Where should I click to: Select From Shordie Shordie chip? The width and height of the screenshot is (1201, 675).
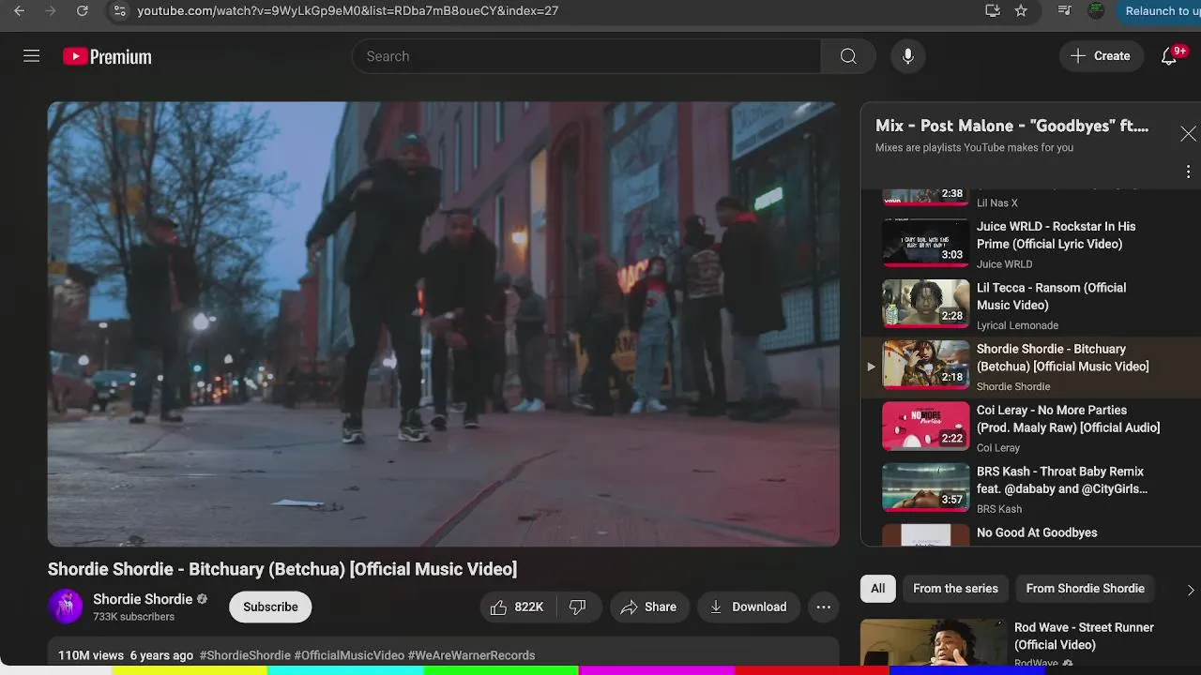[1085, 589]
